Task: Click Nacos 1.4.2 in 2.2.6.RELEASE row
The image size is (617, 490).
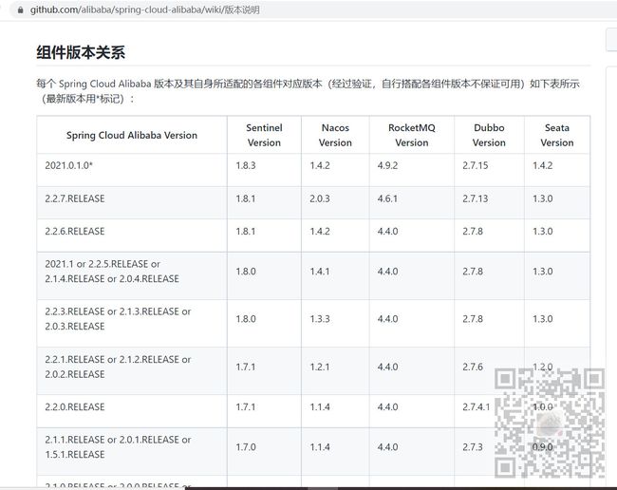Action: click(x=320, y=232)
